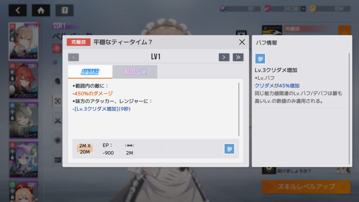Jump to max skill level with double arrow

click(x=238, y=57)
